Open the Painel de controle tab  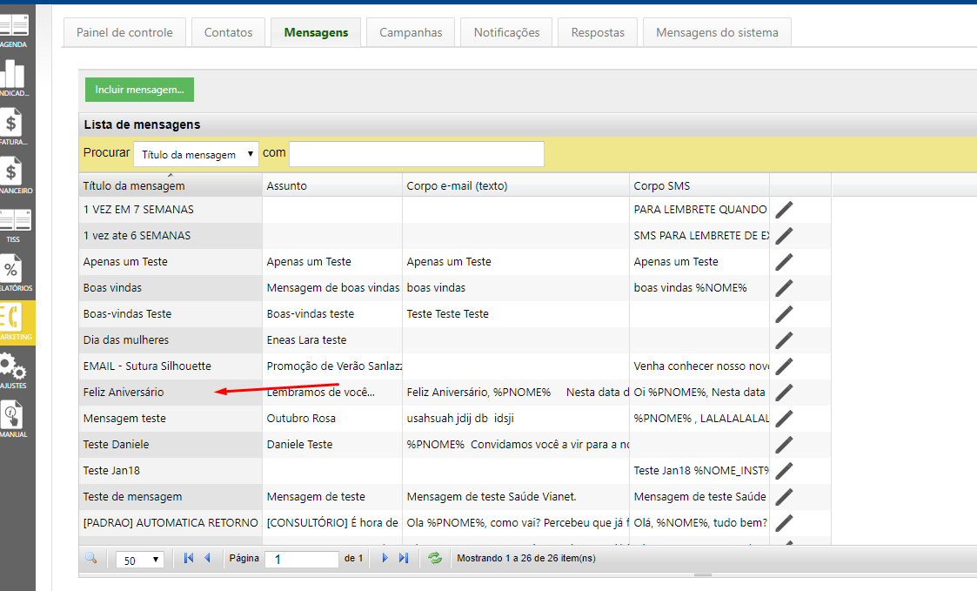(x=124, y=32)
